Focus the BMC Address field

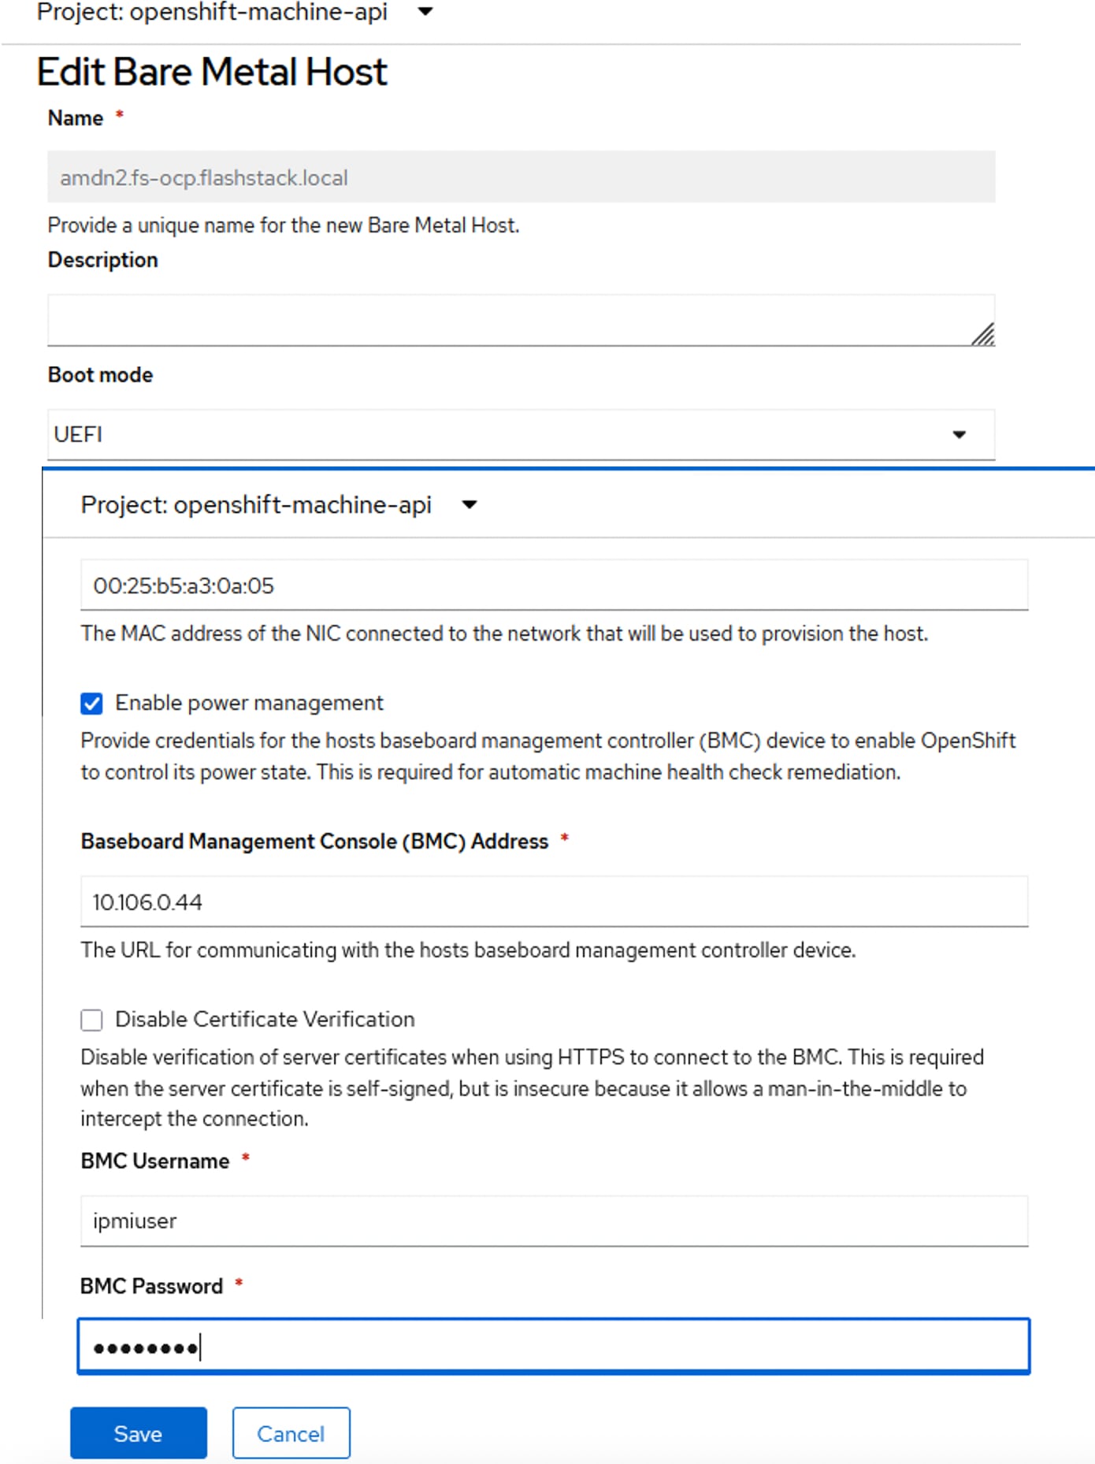tap(553, 901)
